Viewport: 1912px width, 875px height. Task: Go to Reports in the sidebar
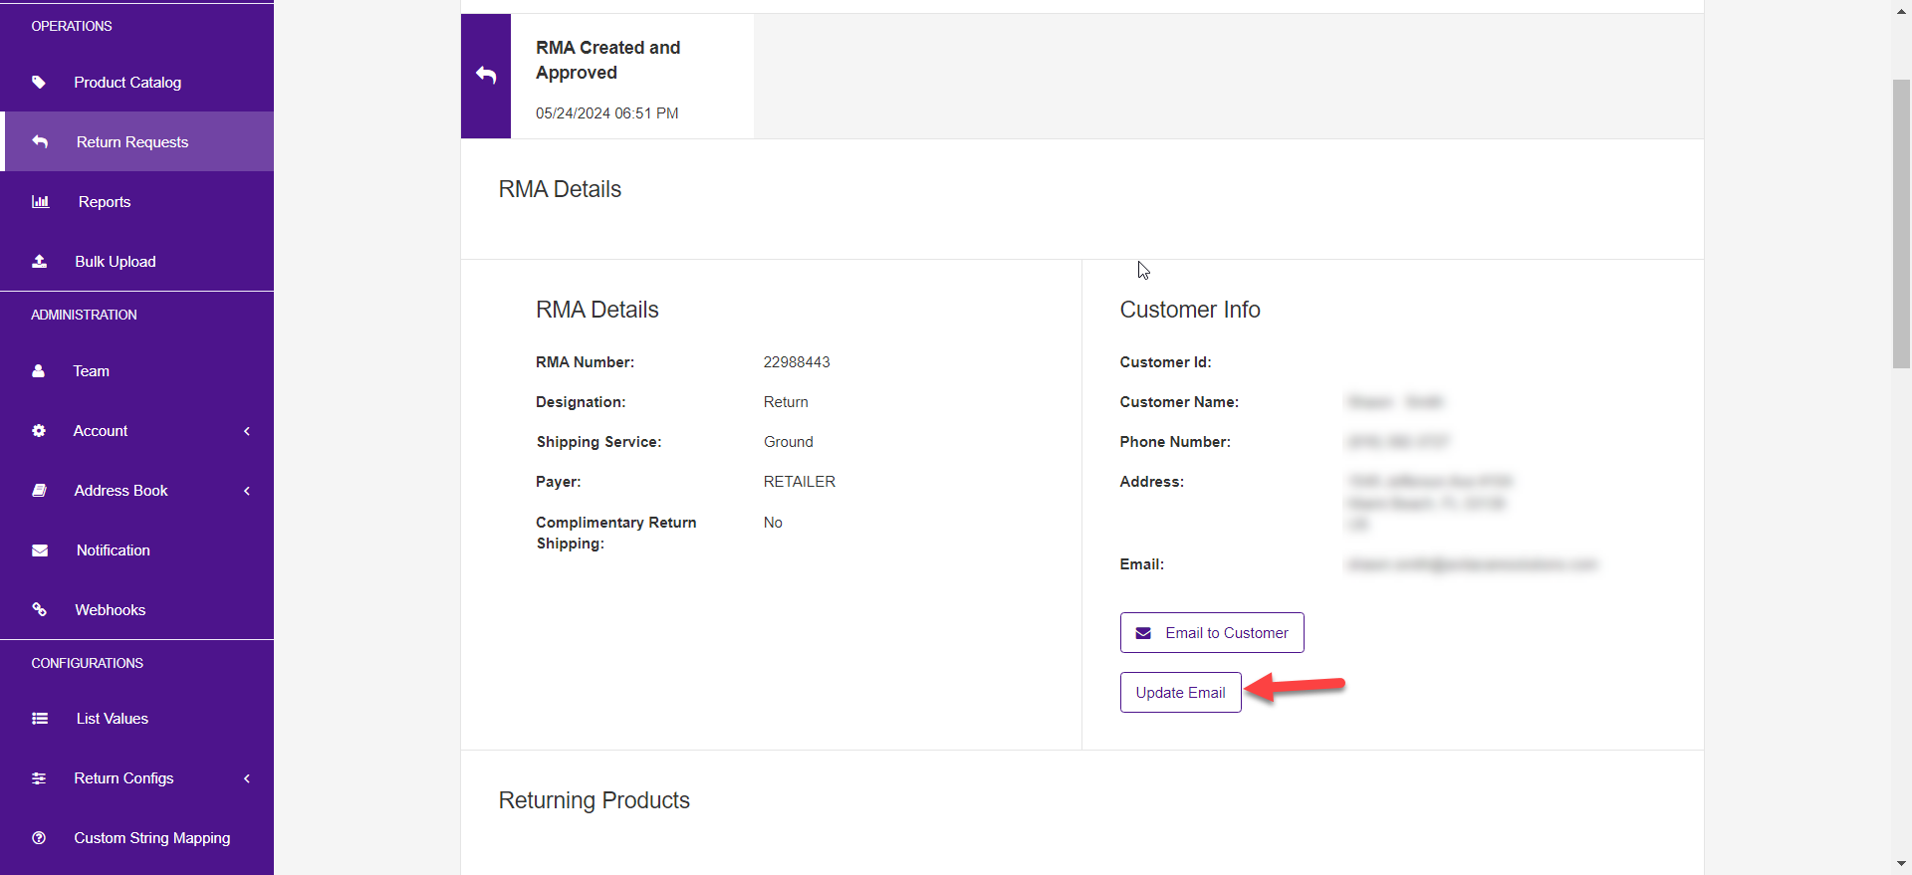pos(105,202)
